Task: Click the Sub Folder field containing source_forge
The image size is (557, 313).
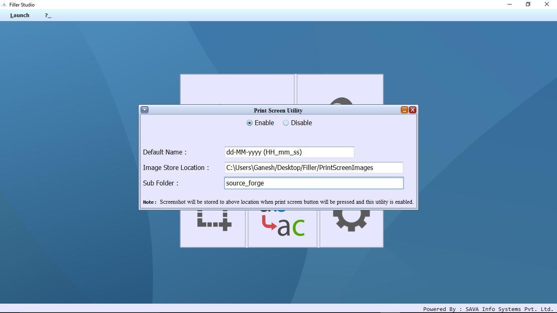Action: pyautogui.click(x=313, y=183)
